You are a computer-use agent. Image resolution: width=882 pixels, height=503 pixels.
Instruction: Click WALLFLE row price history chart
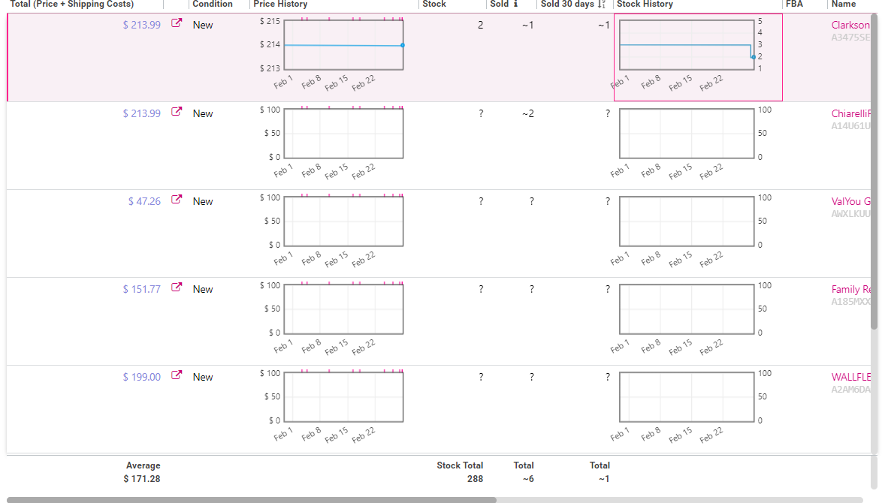[x=343, y=397]
